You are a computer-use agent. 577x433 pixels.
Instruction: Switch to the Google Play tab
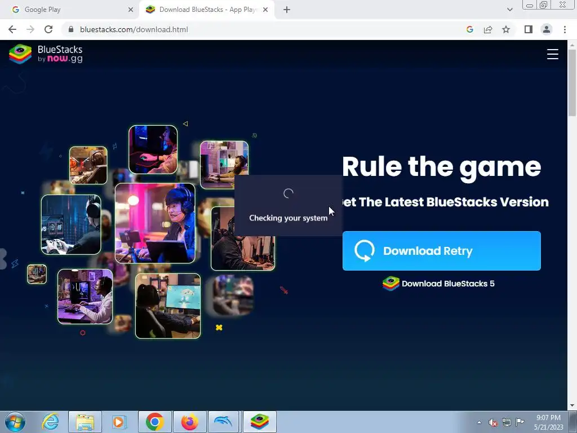pos(70,10)
